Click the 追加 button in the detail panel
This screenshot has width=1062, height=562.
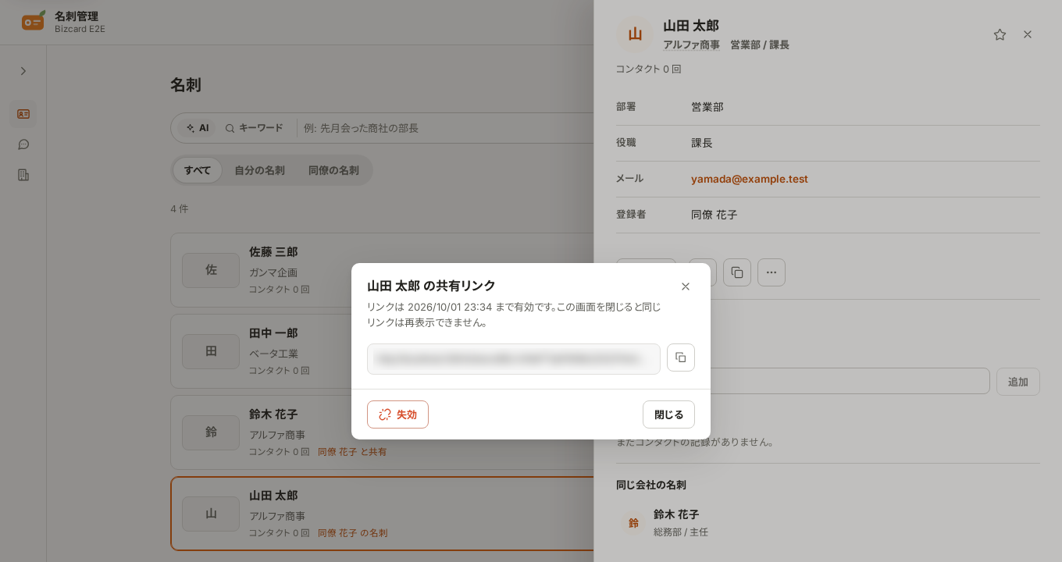(1018, 382)
